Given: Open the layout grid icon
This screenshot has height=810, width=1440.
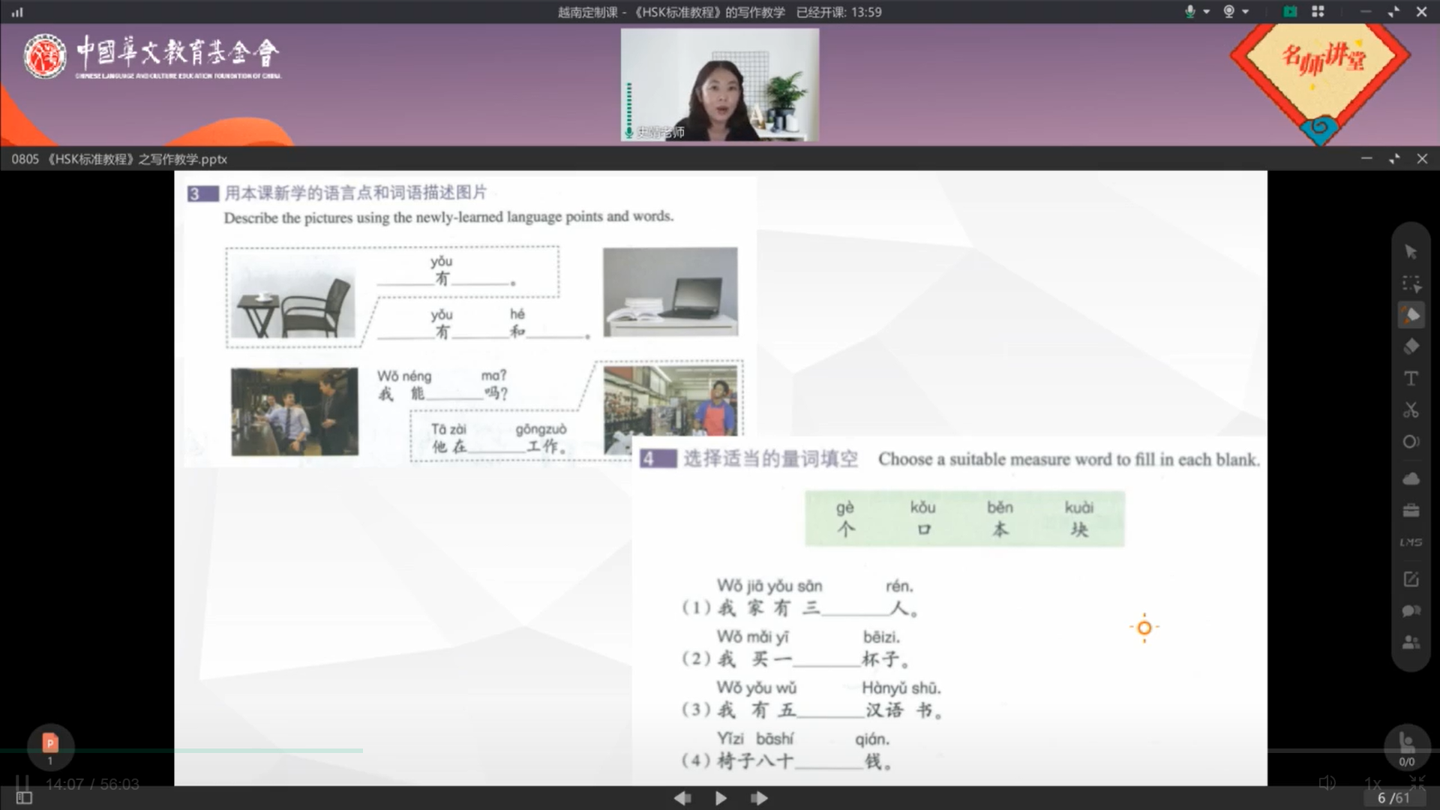Looking at the screenshot, I should click(1318, 11).
